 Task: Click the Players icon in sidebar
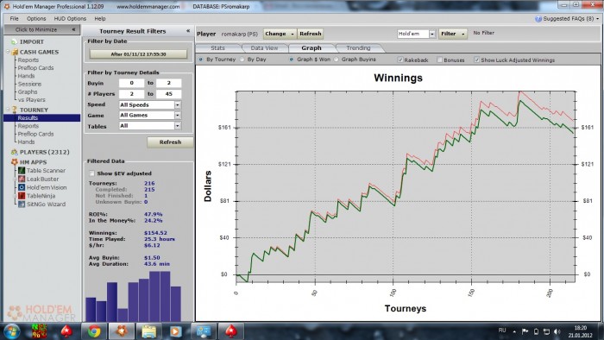coord(15,152)
